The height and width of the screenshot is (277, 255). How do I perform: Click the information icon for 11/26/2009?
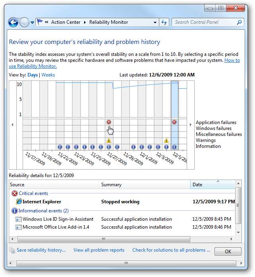tap(101, 147)
